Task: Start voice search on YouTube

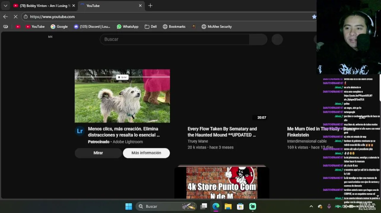Action: 277,39
